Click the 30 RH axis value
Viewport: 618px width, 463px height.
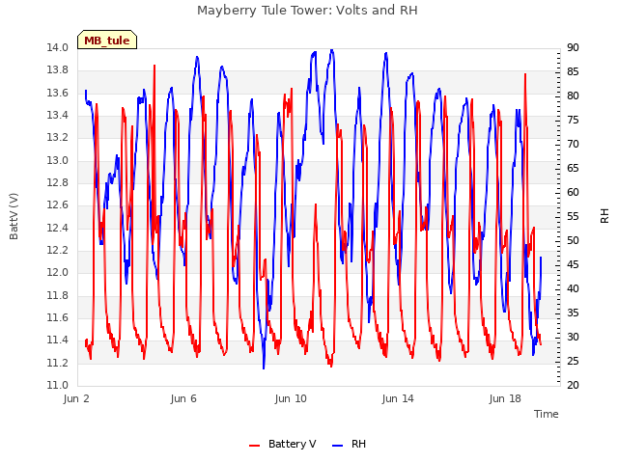point(573,338)
